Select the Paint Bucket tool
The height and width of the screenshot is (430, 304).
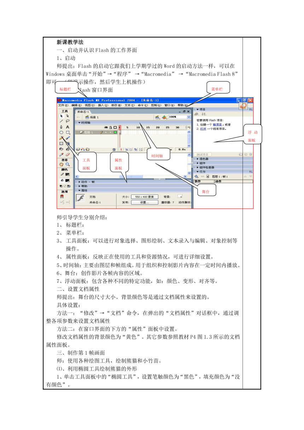click(x=68, y=149)
